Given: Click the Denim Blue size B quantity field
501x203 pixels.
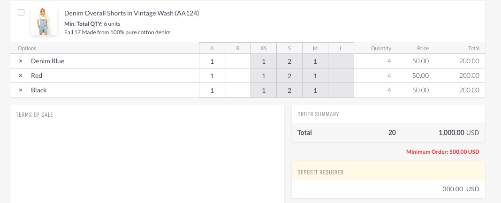Looking at the screenshot, I should [x=238, y=61].
